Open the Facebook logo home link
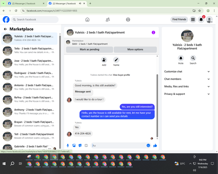Screen dimensions: 218x174 6,20
